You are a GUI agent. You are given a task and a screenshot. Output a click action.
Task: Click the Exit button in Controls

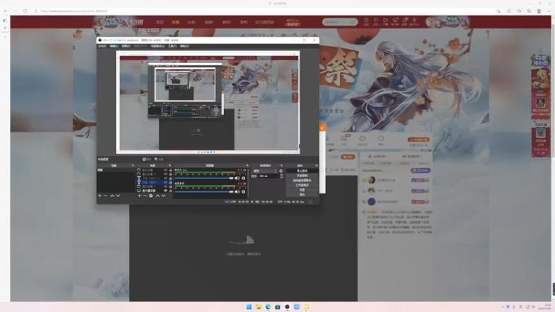[x=302, y=195]
